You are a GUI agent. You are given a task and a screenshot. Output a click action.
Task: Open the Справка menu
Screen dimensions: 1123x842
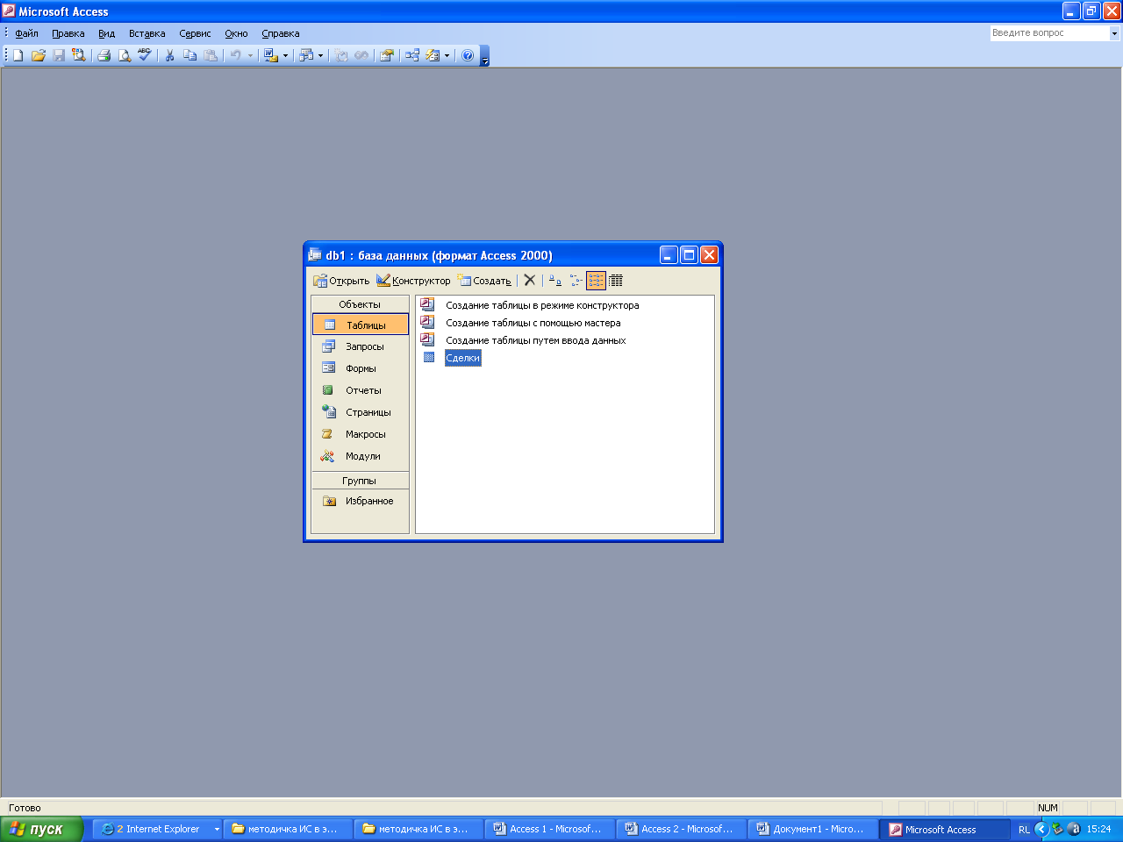281,33
